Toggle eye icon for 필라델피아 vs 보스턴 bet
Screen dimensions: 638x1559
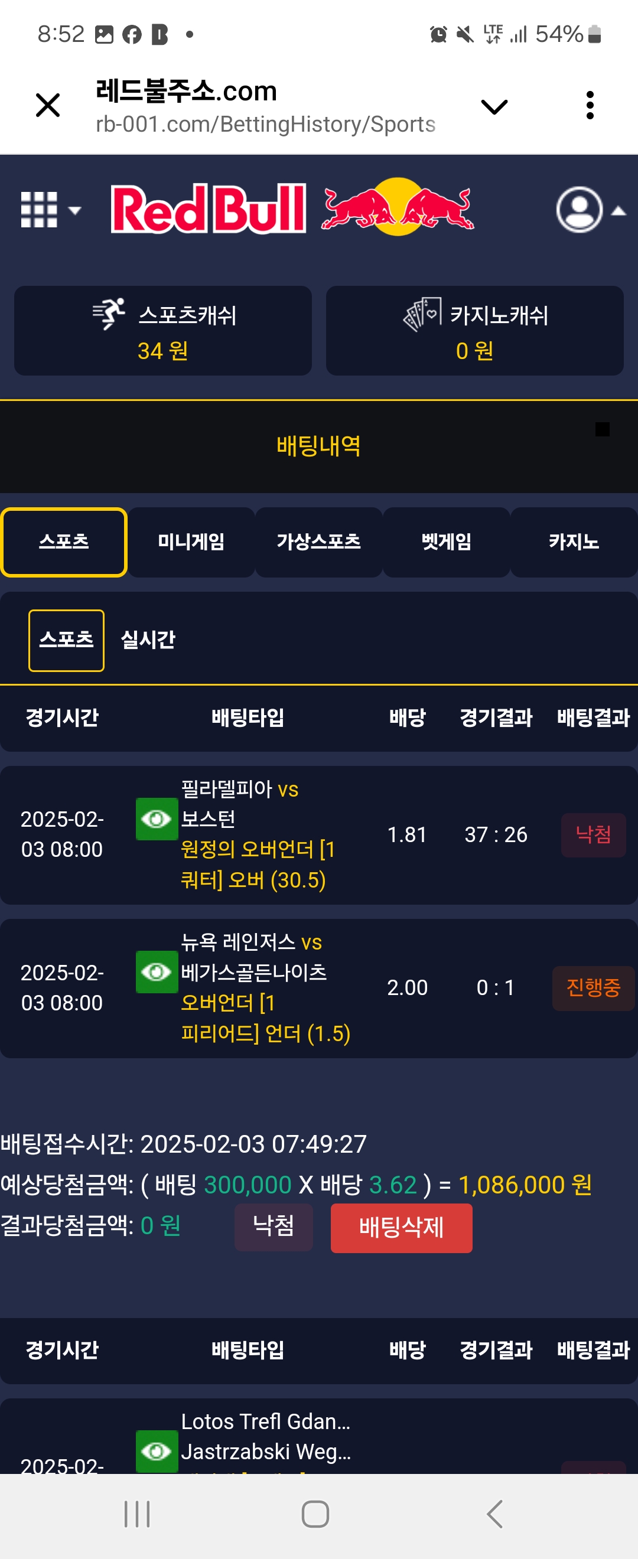tap(157, 819)
